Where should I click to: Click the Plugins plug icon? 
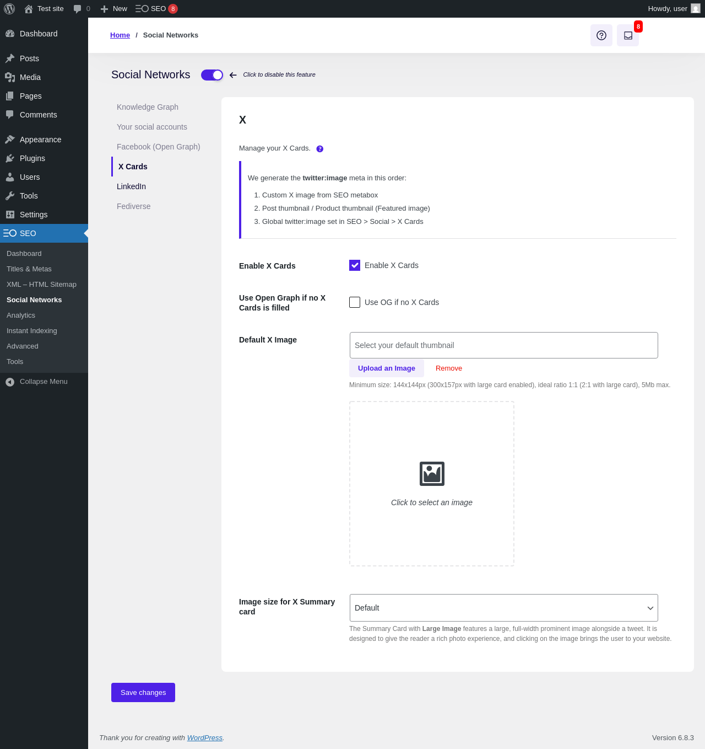pos(10,158)
